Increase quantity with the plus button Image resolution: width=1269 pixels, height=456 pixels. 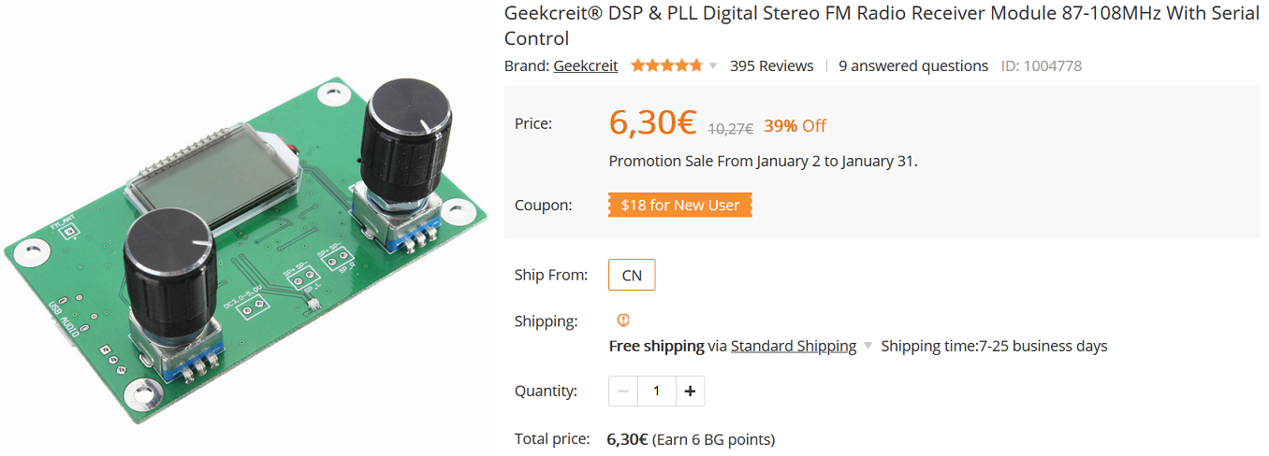click(690, 391)
